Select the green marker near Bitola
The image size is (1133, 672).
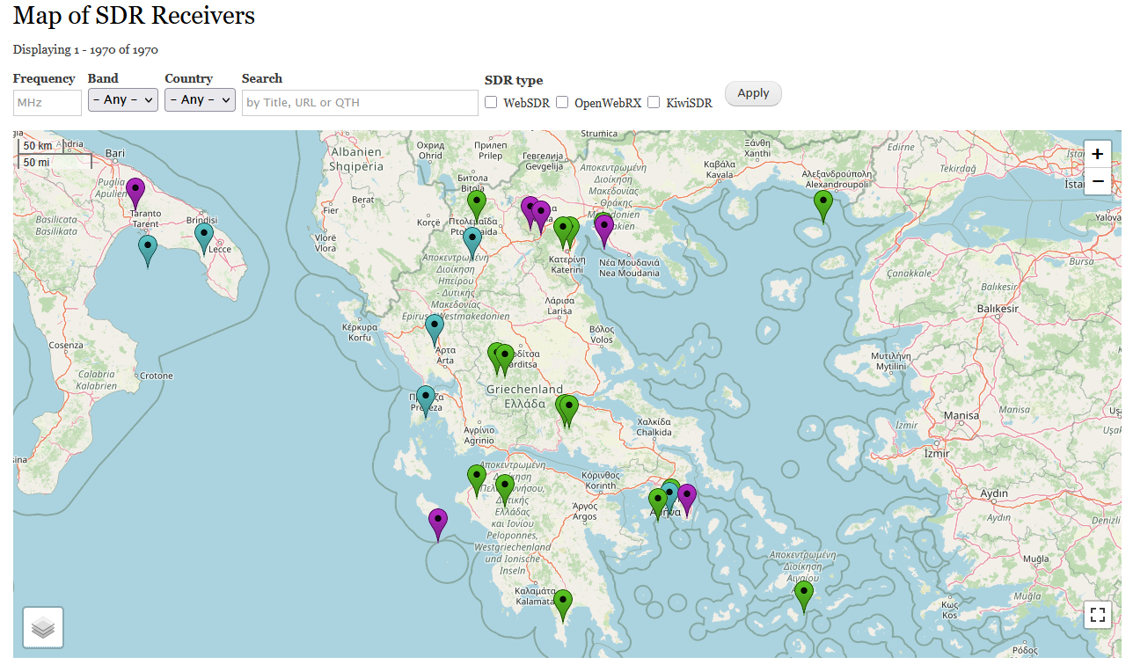(477, 206)
